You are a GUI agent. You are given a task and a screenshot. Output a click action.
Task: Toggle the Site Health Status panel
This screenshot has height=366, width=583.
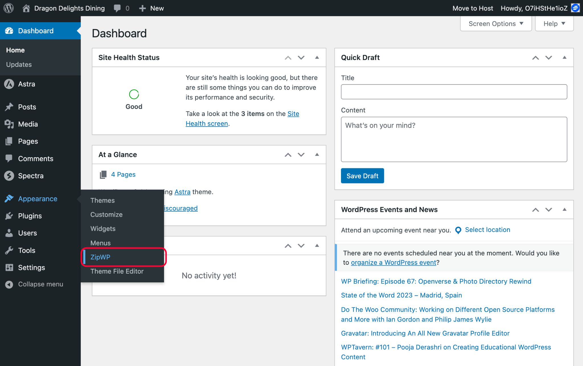click(317, 57)
